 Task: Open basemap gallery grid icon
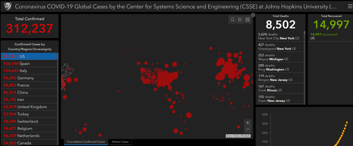(x=247, y=20)
